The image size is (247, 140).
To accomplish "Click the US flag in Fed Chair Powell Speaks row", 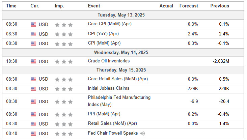I will [33, 134].
